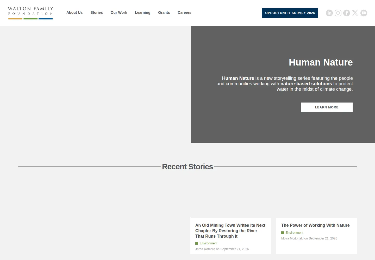Screen dimensions: 375x260
Task: Click the Opportunity Survey 2026 button
Action: coord(290,13)
